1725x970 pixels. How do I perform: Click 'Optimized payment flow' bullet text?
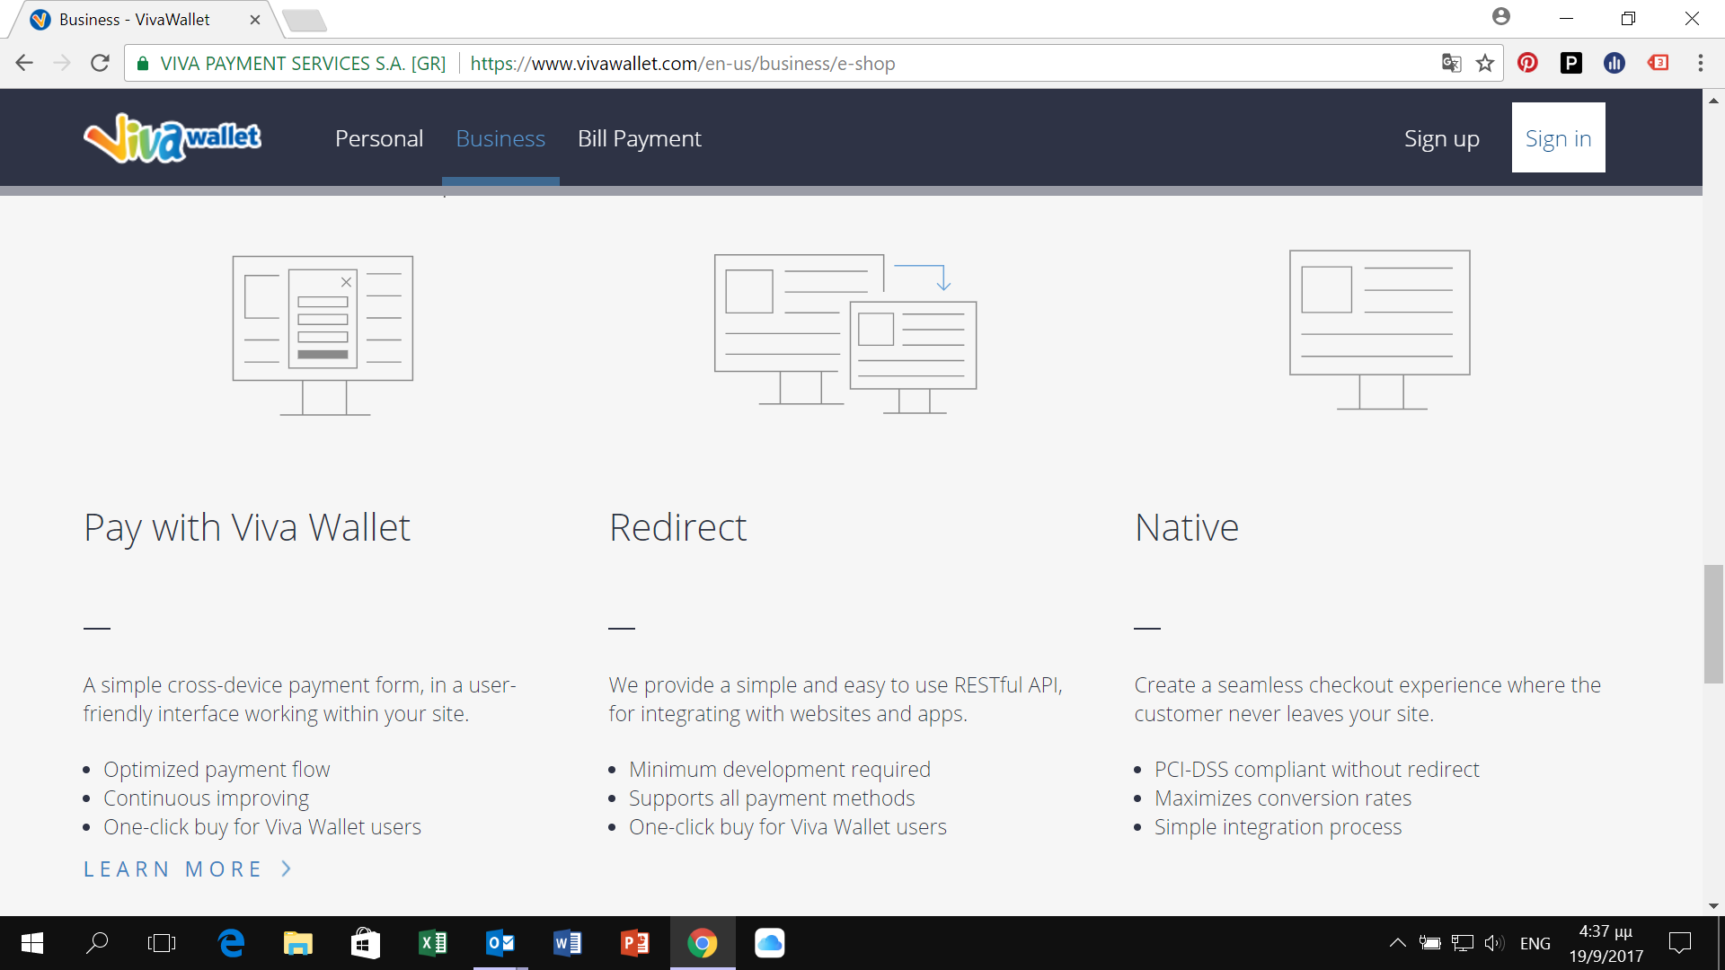coord(217,770)
